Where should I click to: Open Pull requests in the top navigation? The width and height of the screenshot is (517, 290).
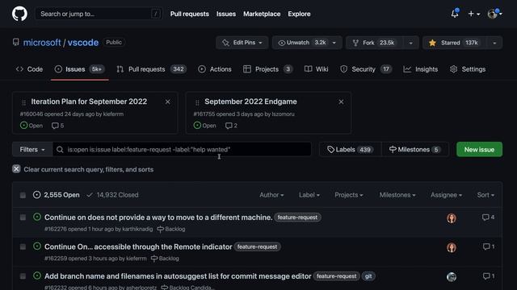[x=189, y=14]
